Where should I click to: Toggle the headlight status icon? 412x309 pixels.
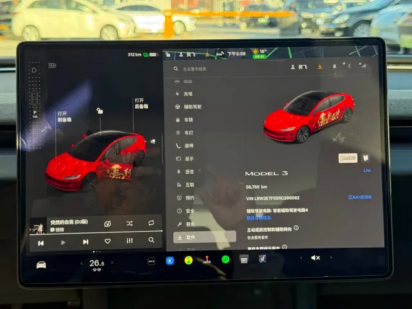[x=52, y=66]
